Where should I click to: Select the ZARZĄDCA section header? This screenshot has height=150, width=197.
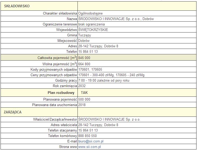click(13, 112)
